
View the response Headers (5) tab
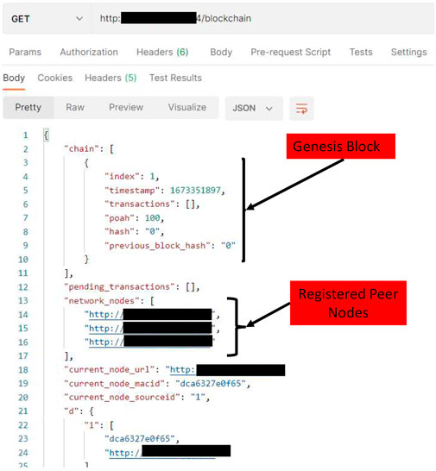click(111, 78)
